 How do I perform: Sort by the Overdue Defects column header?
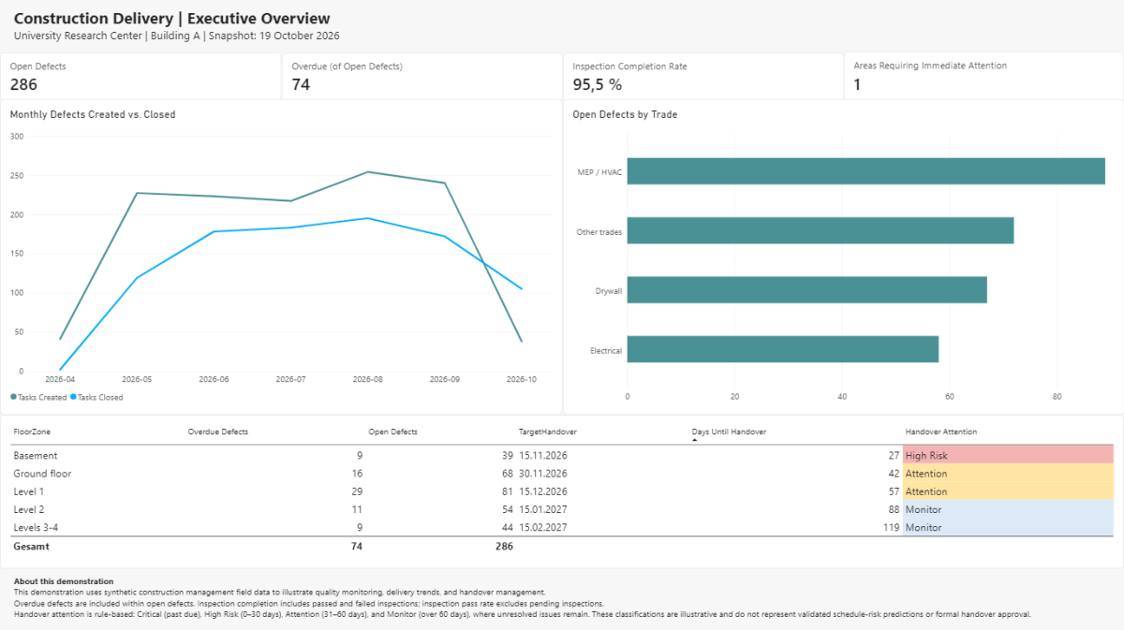pyautogui.click(x=218, y=432)
